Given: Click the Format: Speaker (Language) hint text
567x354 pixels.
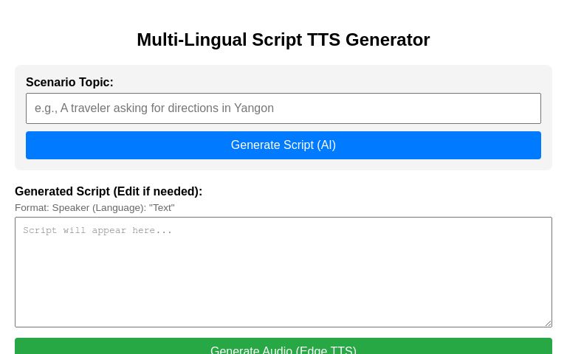Looking at the screenshot, I should click(x=94, y=208).
